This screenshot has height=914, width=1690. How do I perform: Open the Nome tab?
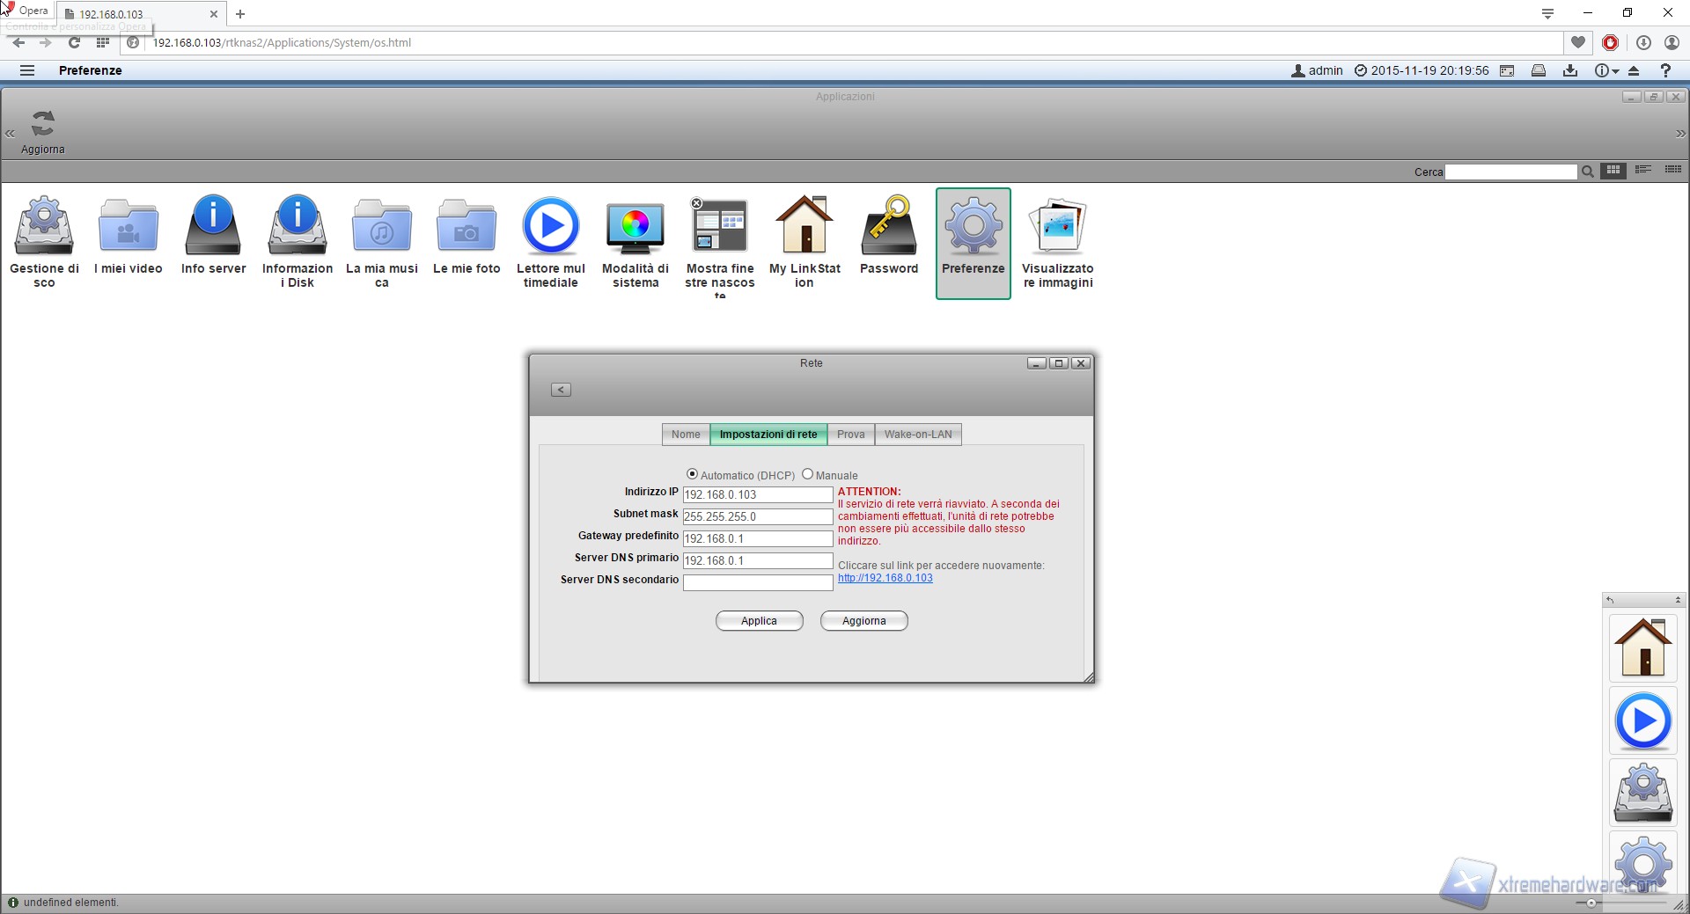pyautogui.click(x=686, y=435)
